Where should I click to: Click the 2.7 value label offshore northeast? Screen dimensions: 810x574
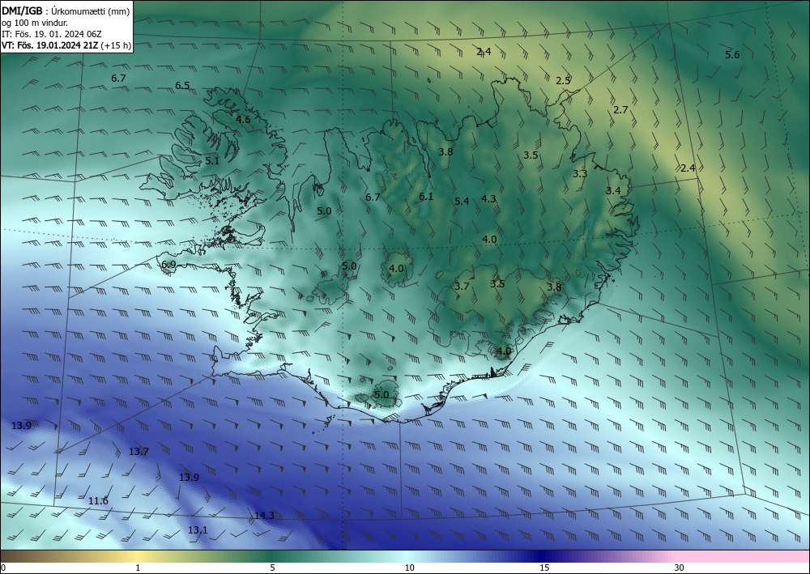point(620,110)
